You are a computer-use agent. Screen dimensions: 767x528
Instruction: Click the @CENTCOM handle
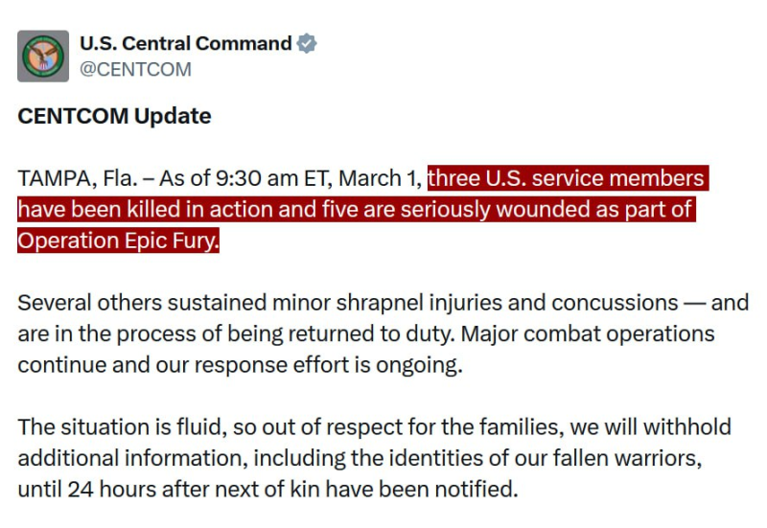pyautogui.click(x=135, y=69)
